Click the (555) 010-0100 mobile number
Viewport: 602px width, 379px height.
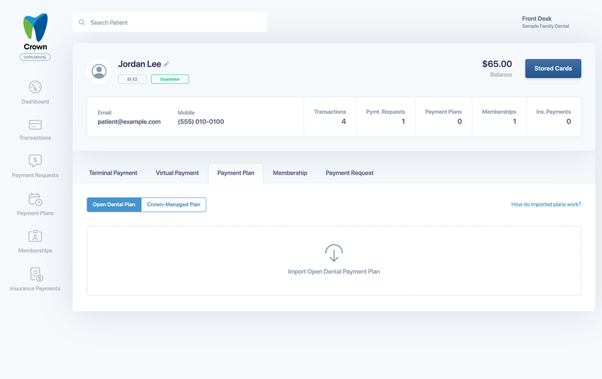(201, 122)
